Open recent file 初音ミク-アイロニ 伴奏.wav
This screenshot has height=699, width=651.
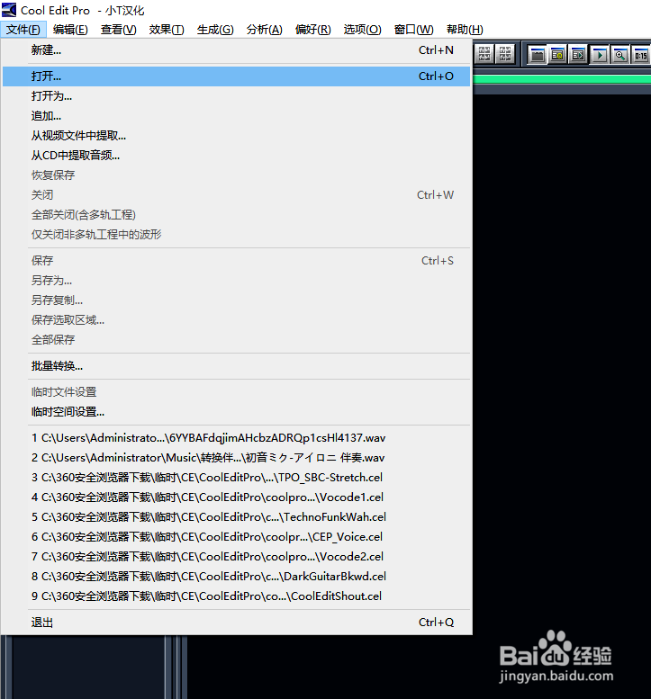[x=237, y=458]
